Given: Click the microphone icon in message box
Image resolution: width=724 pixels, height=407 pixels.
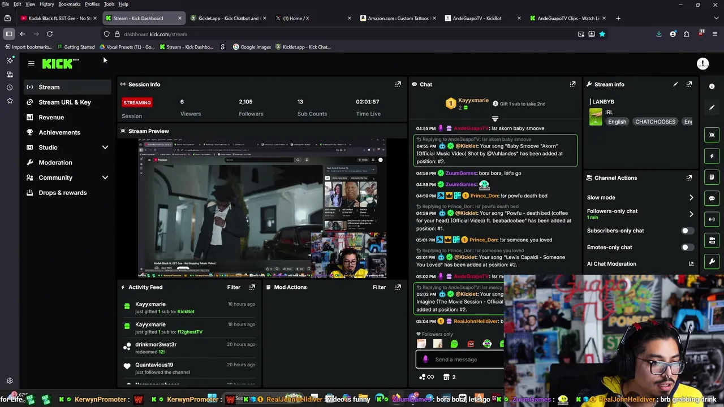Looking at the screenshot, I should (x=425, y=360).
